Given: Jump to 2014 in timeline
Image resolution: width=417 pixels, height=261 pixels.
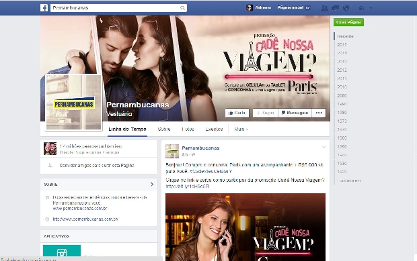Looking at the screenshot, I should pyautogui.click(x=342, y=53).
